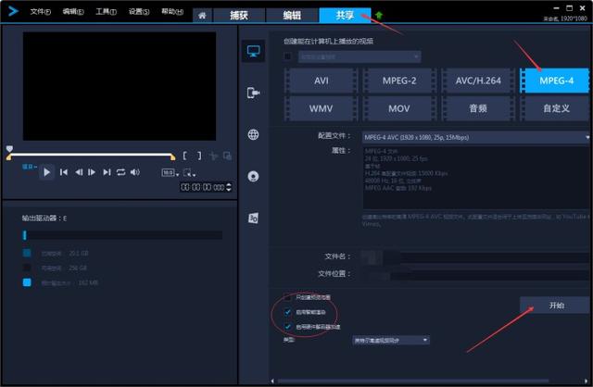Go to the Home tab house icon

click(x=202, y=16)
